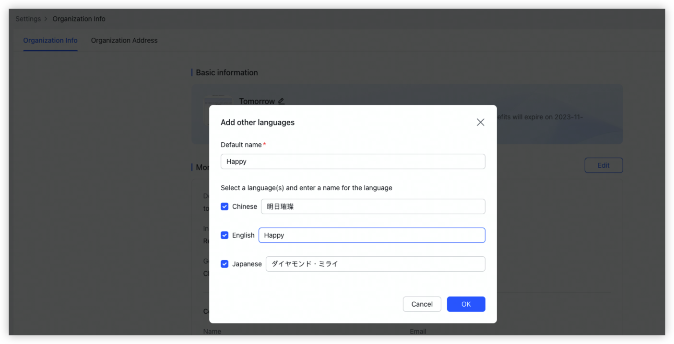Toggle the English language checkbox

coord(225,235)
